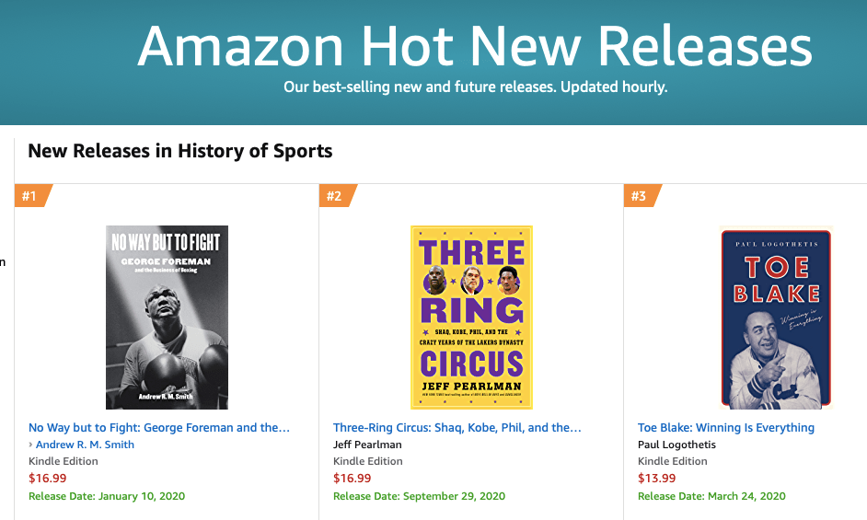Follow the Three-Ring Circus title link
This screenshot has height=520, width=867.
point(457,428)
